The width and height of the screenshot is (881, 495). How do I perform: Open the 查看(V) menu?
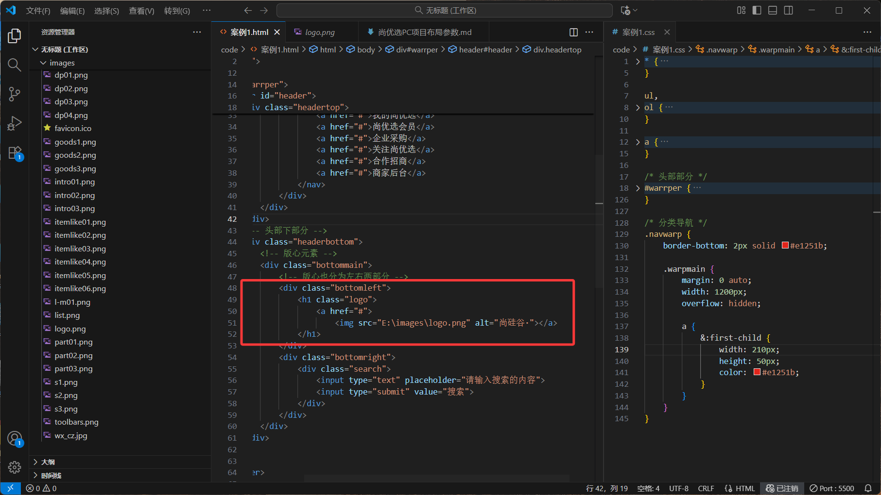pyautogui.click(x=141, y=11)
